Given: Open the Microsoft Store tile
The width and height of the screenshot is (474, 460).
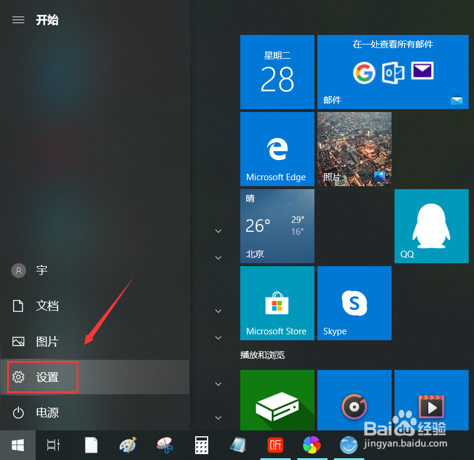Looking at the screenshot, I should tap(277, 304).
